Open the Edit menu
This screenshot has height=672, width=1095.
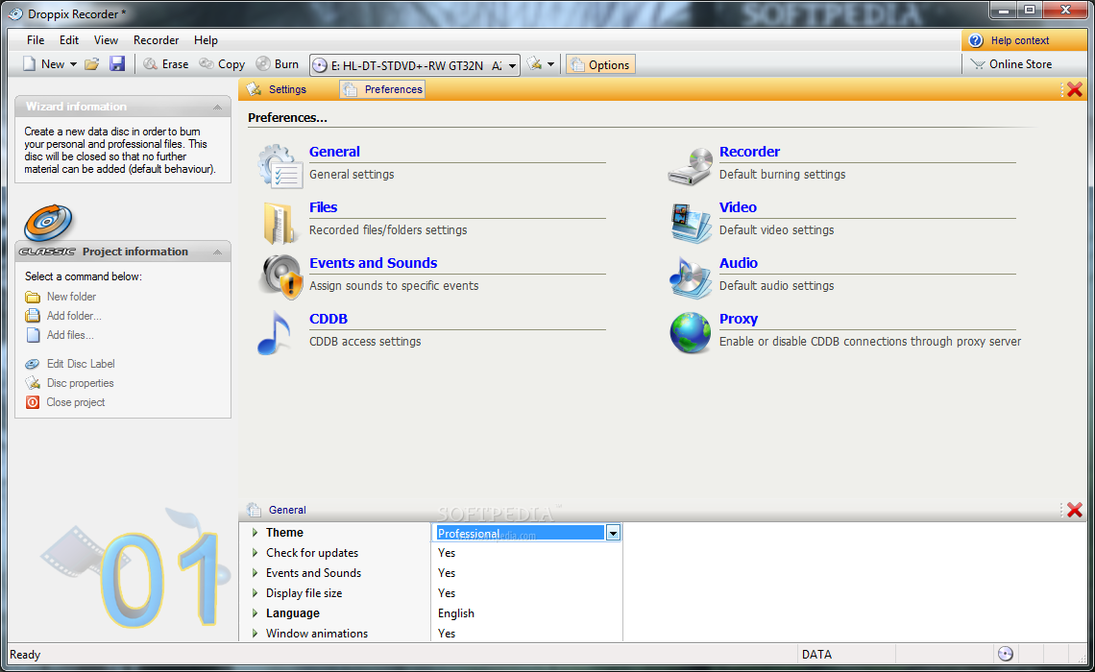[68, 40]
